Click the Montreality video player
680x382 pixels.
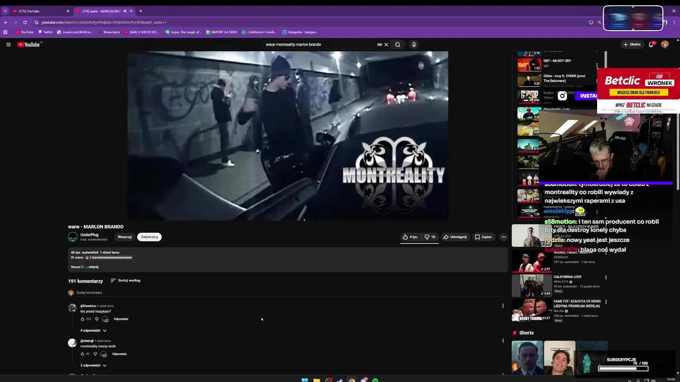point(287,136)
